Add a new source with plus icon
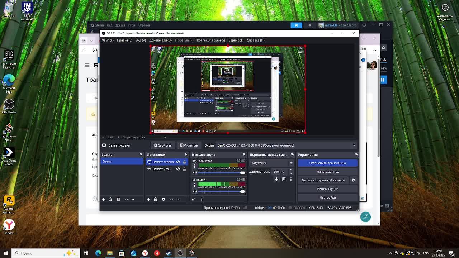 point(148,199)
